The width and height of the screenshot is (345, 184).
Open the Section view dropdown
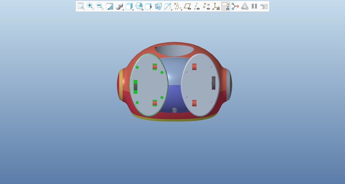(x=168, y=6)
